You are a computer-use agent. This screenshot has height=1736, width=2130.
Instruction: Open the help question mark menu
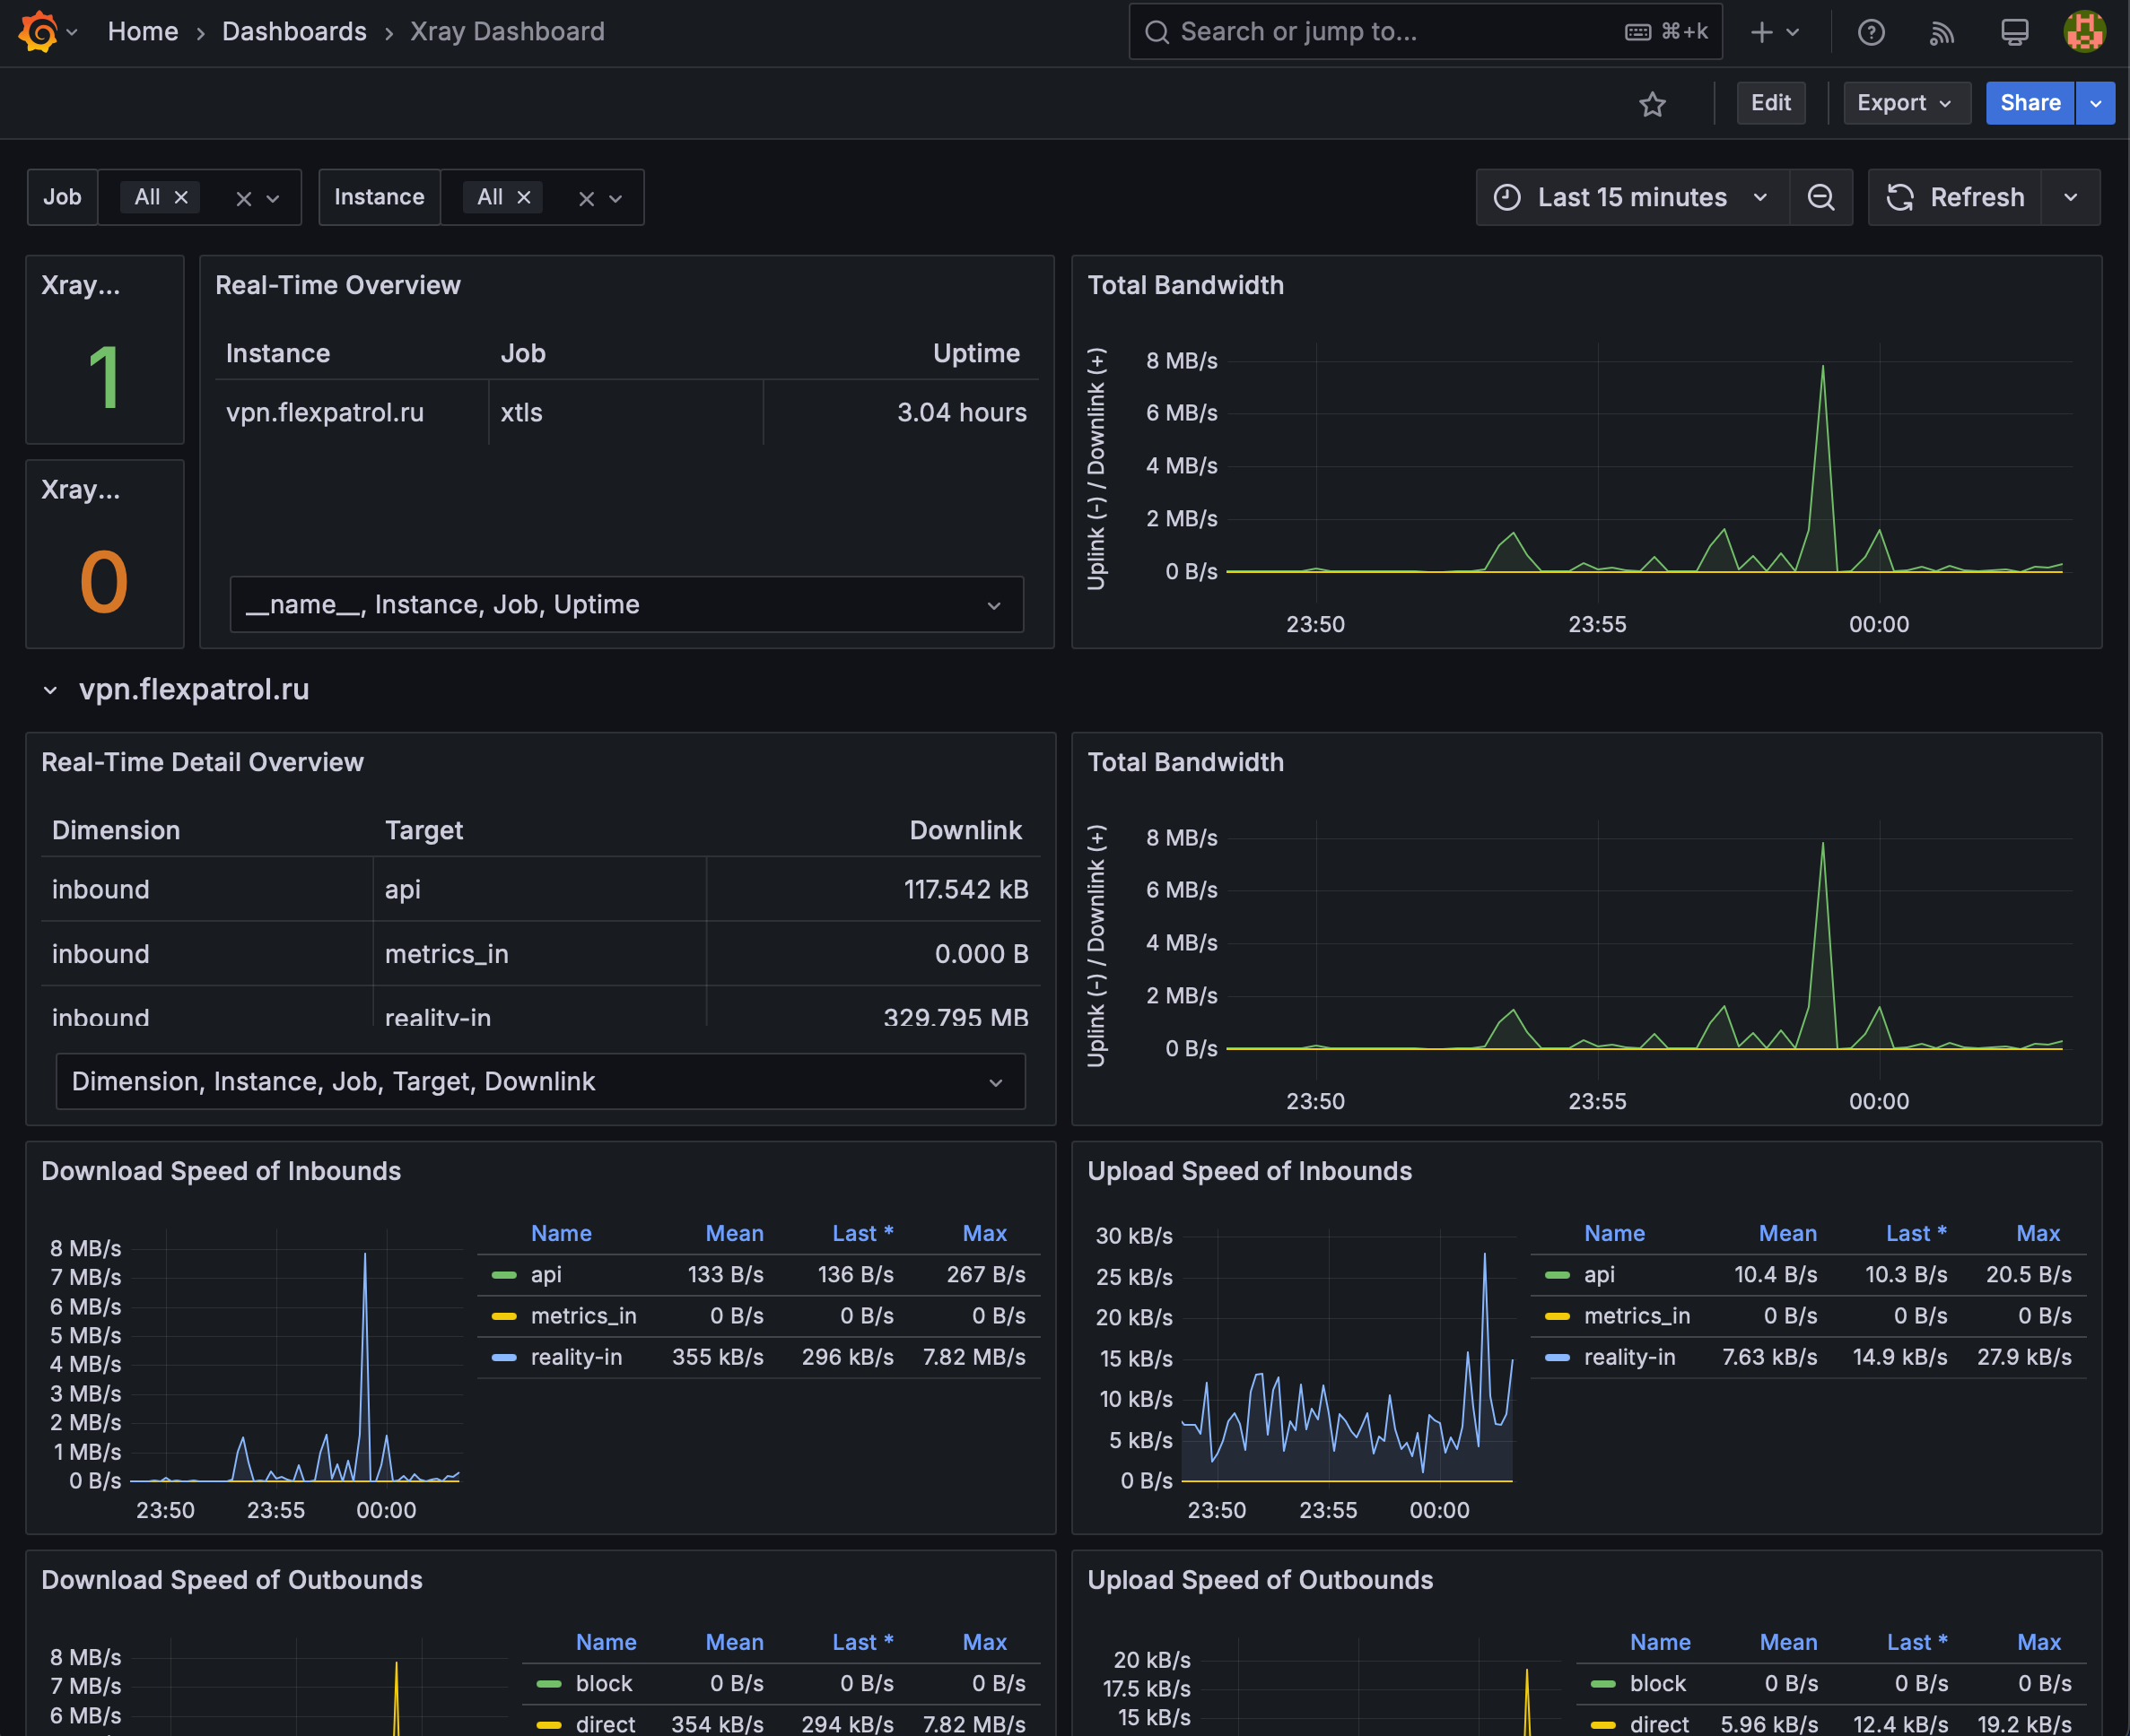[1871, 32]
